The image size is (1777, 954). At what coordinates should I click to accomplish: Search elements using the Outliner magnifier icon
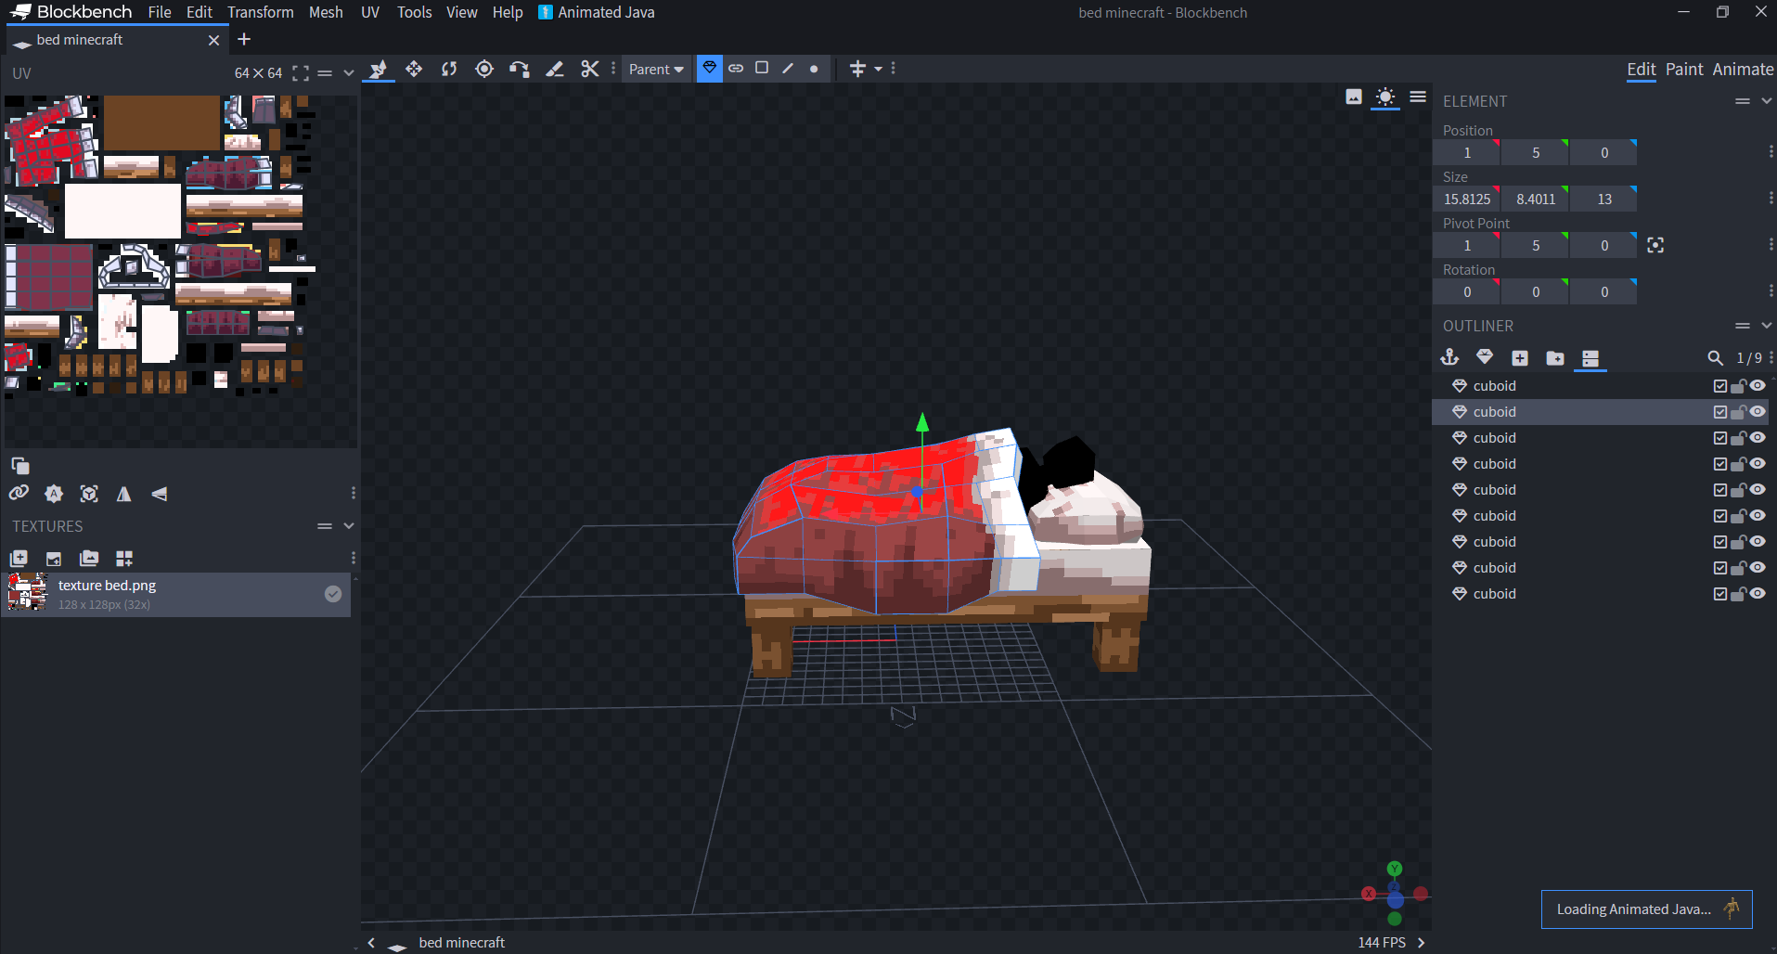[x=1714, y=357]
